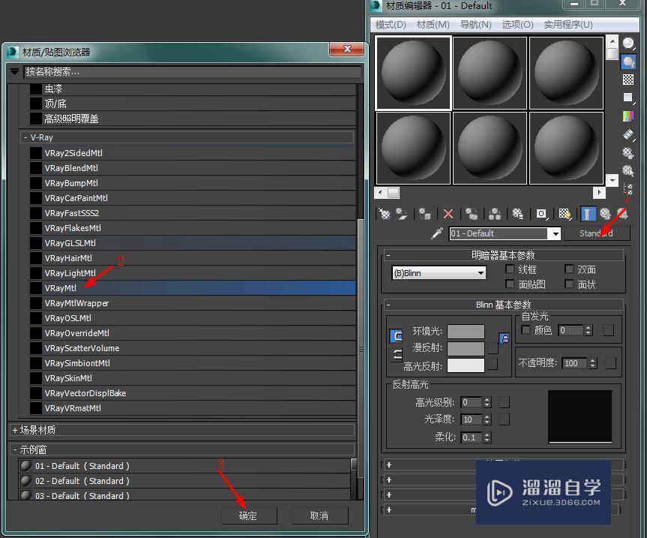Click the Make Material Copy icon

click(x=473, y=214)
